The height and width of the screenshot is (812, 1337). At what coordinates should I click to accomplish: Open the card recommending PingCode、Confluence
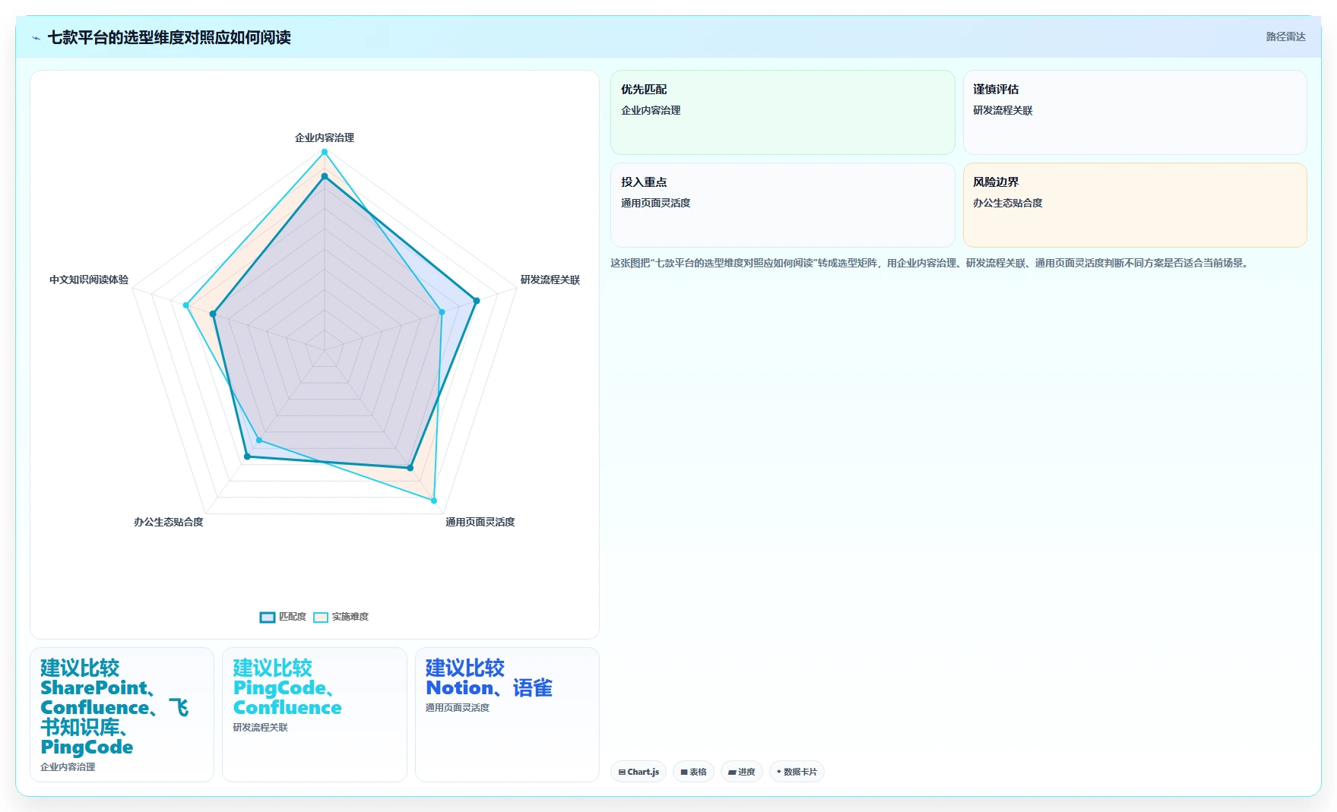click(x=314, y=714)
